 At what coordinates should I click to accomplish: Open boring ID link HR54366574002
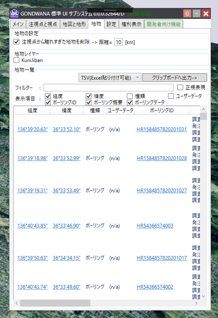pyautogui.click(x=155, y=287)
